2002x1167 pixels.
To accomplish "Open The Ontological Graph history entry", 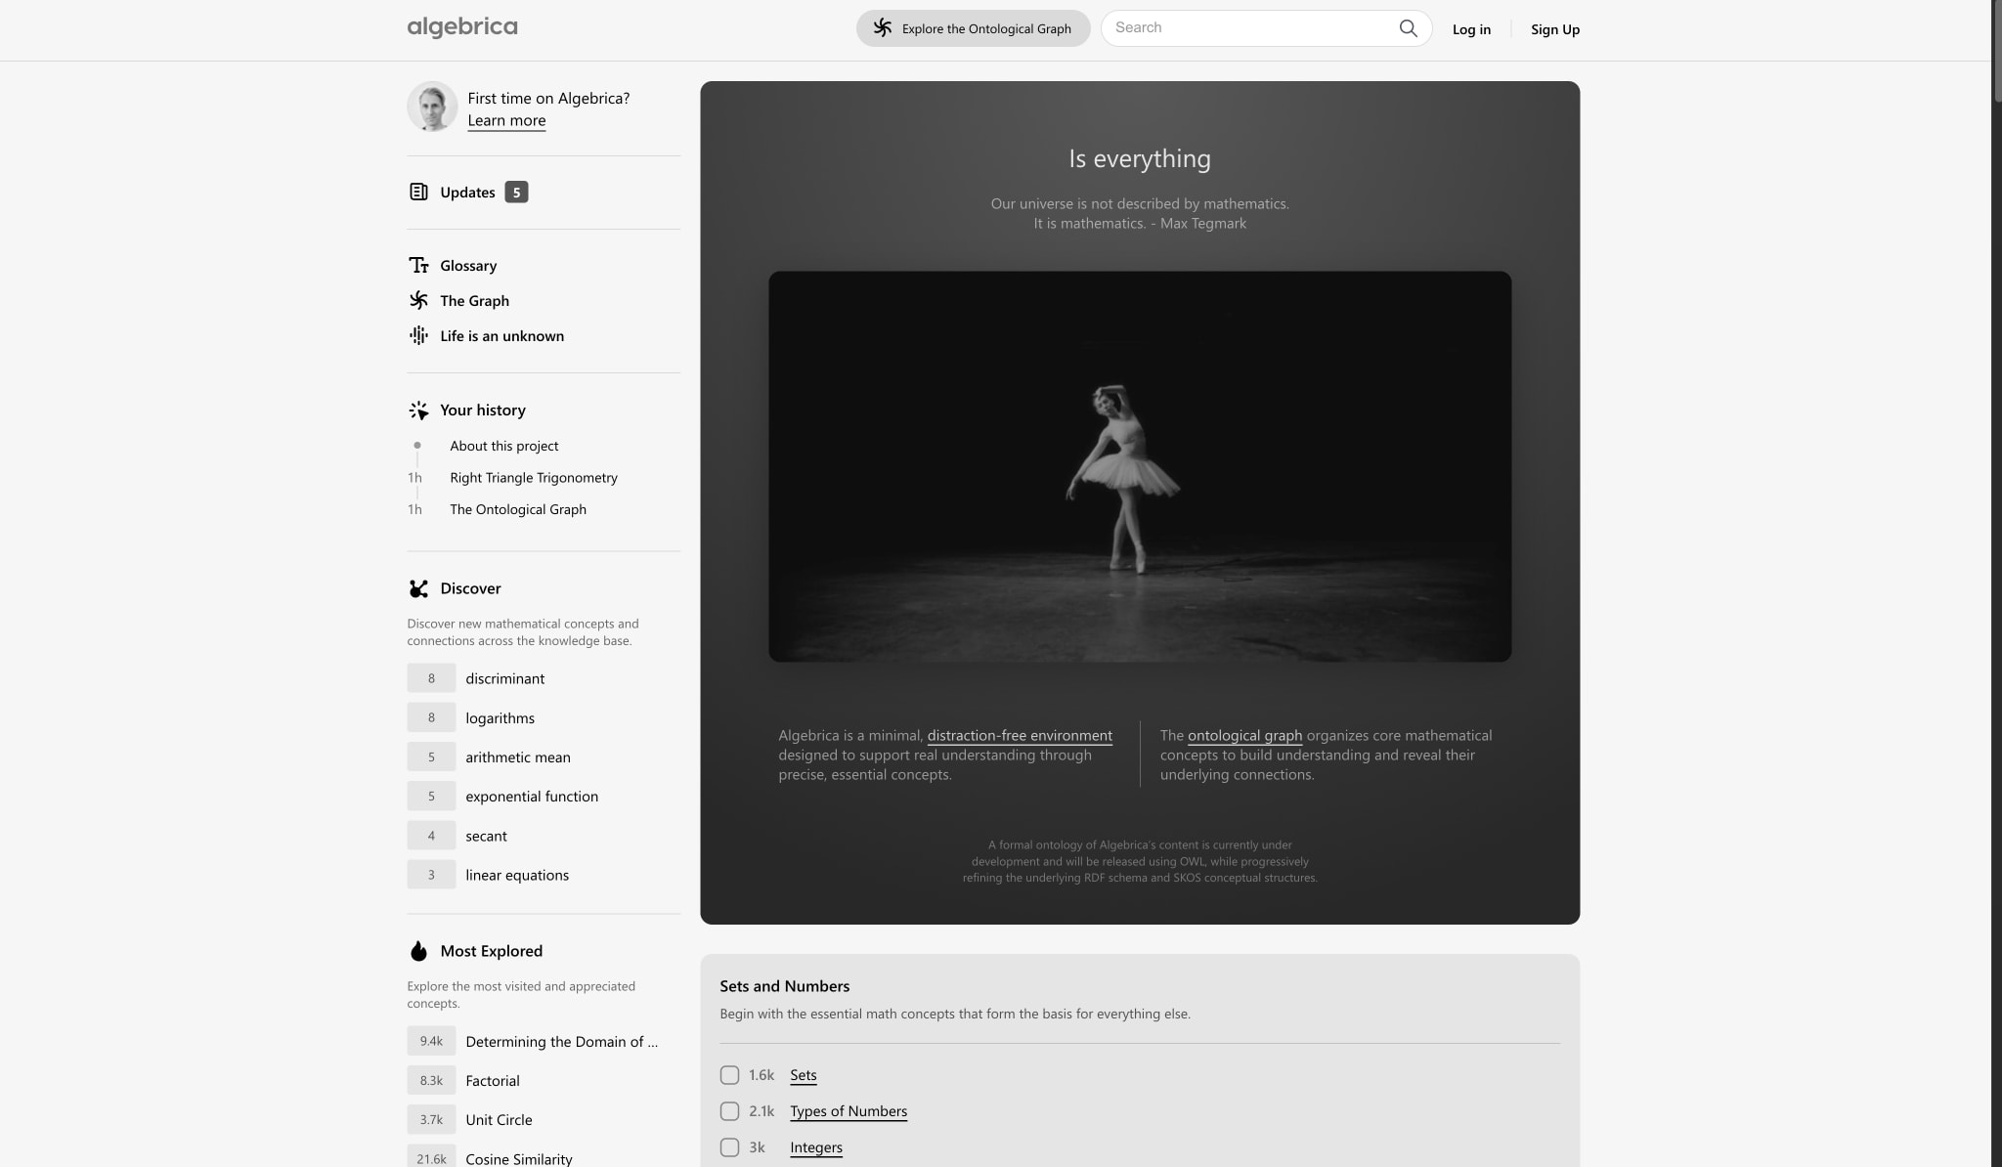I will click(x=518, y=509).
